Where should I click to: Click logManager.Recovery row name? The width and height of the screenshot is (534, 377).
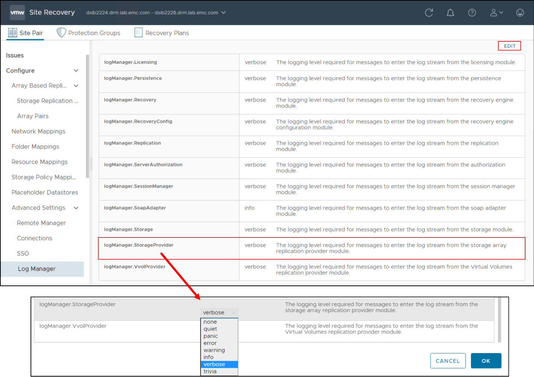point(130,100)
